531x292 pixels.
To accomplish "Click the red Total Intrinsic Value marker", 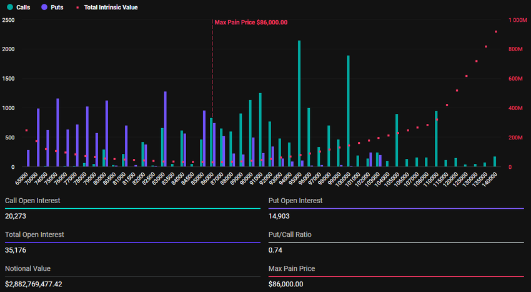I will coord(77,8).
